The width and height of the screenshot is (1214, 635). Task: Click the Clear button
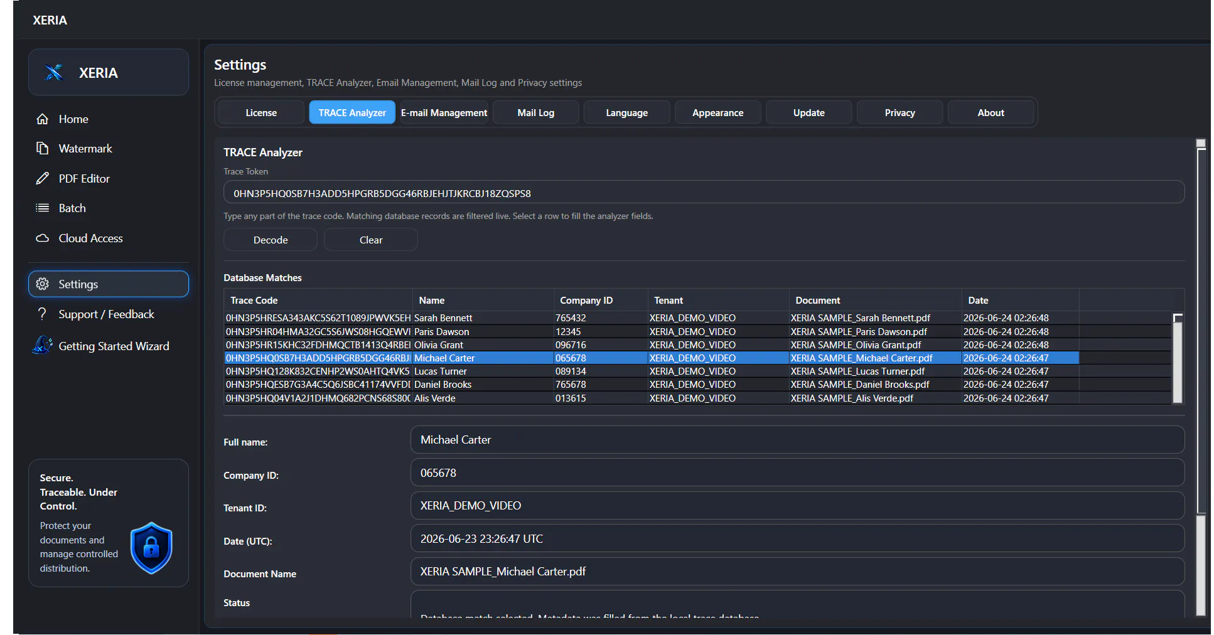pos(371,240)
